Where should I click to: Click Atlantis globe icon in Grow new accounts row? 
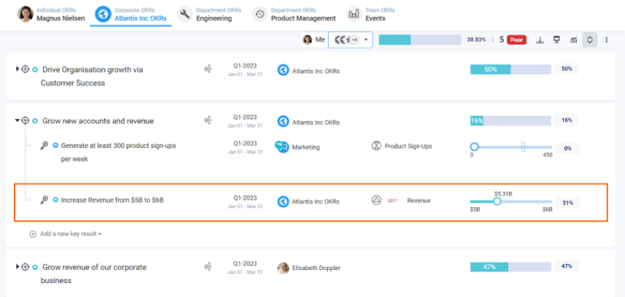283,121
